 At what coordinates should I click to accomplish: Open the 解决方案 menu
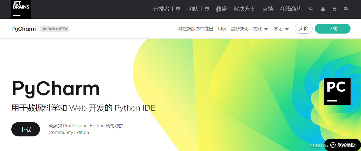point(245,9)
